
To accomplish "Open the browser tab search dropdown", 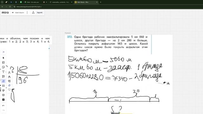I will pos(2,2).
